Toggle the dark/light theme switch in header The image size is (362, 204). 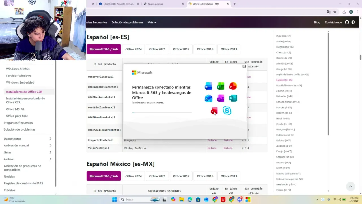coord(353,22)
